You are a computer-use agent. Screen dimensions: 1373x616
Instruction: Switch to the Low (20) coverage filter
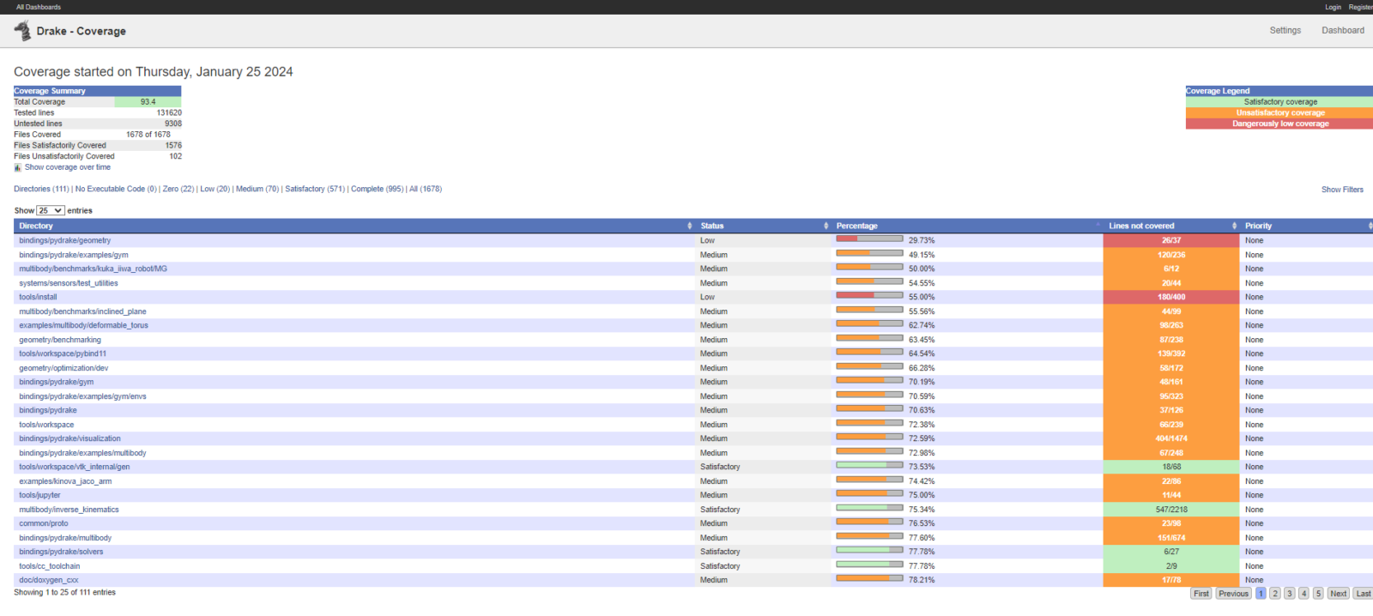(215, 189)
